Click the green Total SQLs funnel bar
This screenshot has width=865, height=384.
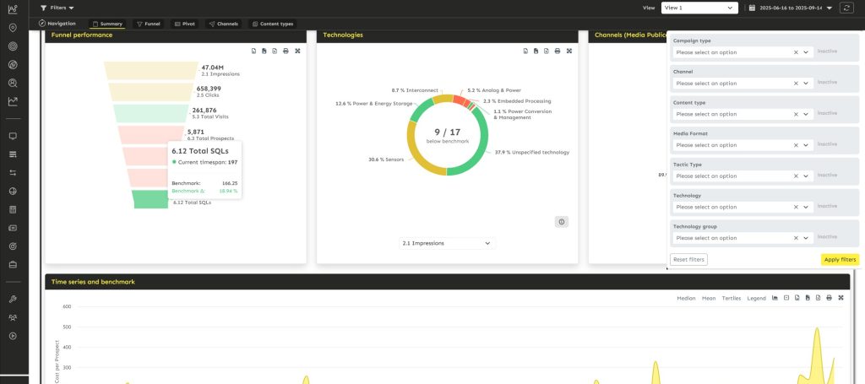[x=150, y=199]
